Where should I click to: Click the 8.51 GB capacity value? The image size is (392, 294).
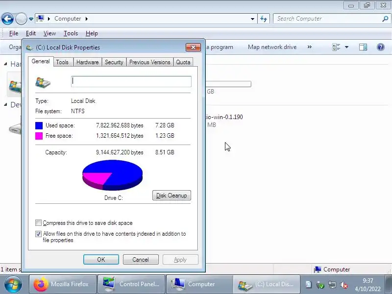pos(165,152)
